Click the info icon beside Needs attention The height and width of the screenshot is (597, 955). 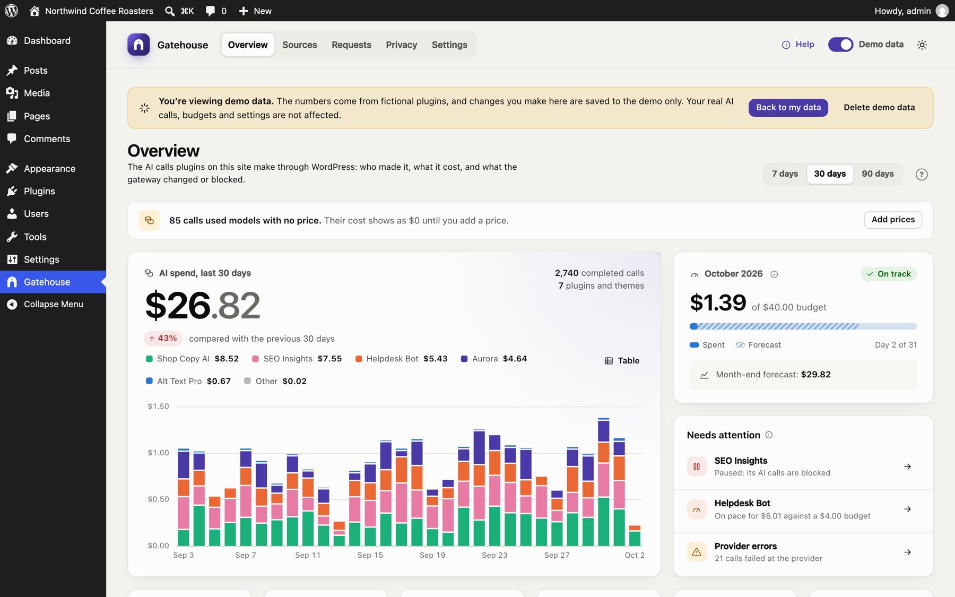[x=769, y=435]
